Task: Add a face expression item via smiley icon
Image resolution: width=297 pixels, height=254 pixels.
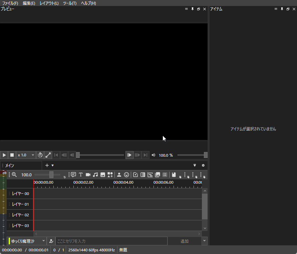Action: tap(126, 175)
